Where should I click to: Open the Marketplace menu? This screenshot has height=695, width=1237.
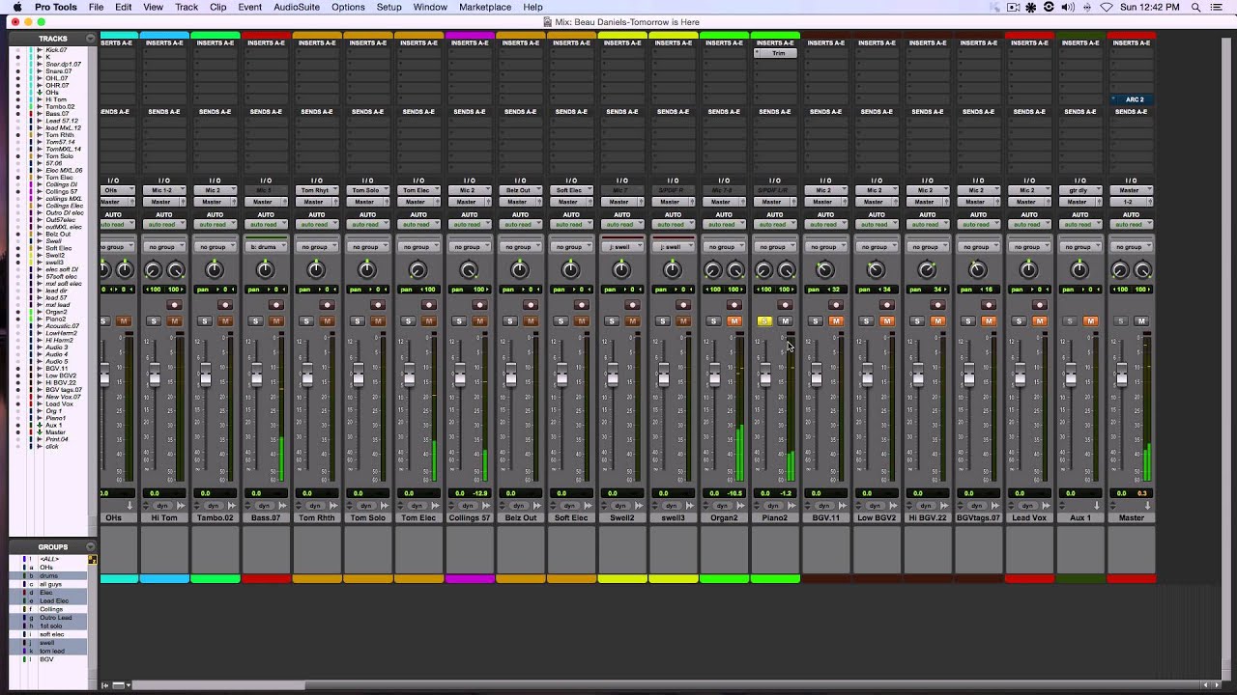[485, 7]
